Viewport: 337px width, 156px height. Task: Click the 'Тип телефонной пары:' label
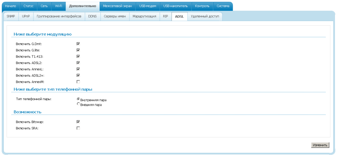coord(33,99)
